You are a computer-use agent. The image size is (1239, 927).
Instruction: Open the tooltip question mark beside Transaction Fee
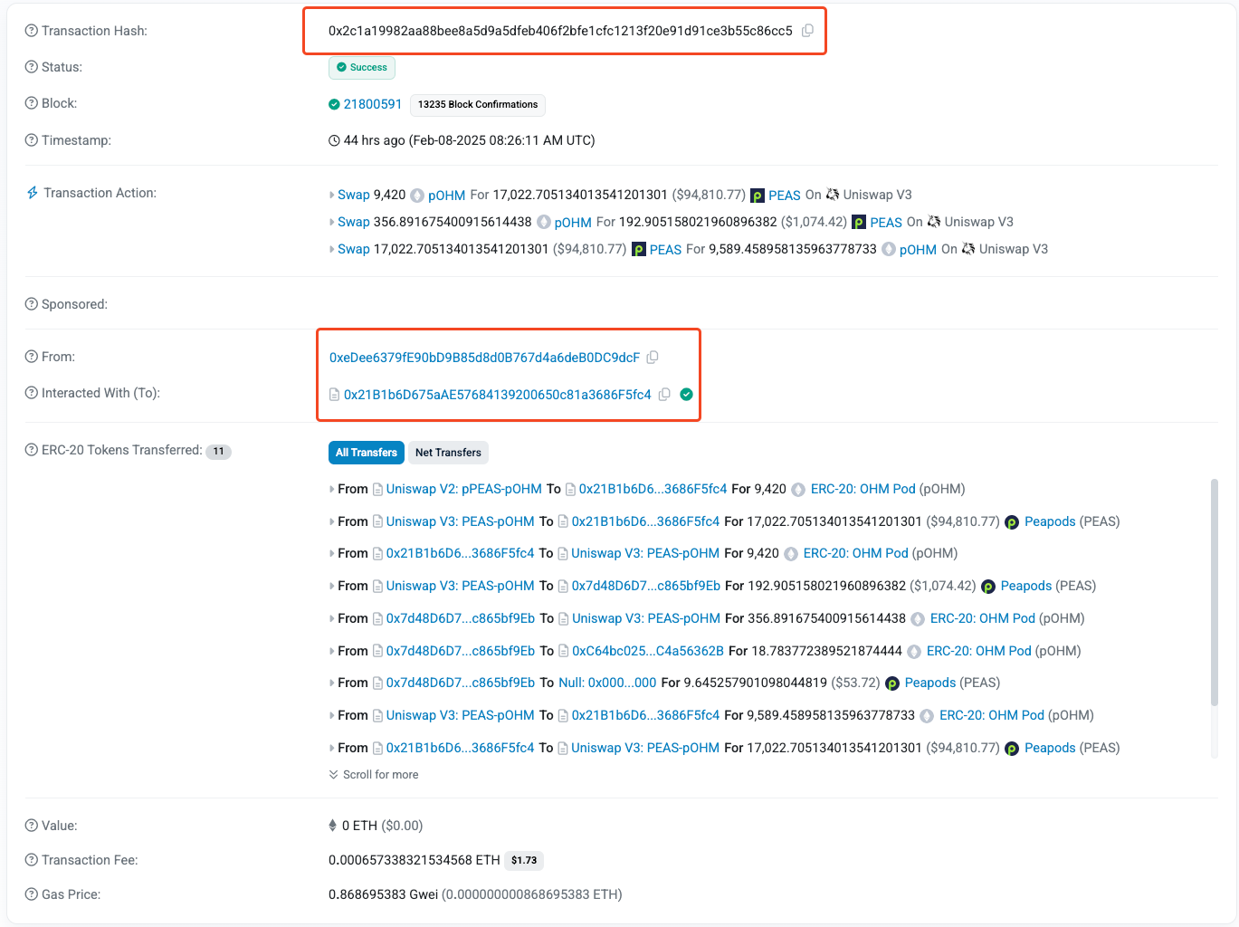(30, 860)
